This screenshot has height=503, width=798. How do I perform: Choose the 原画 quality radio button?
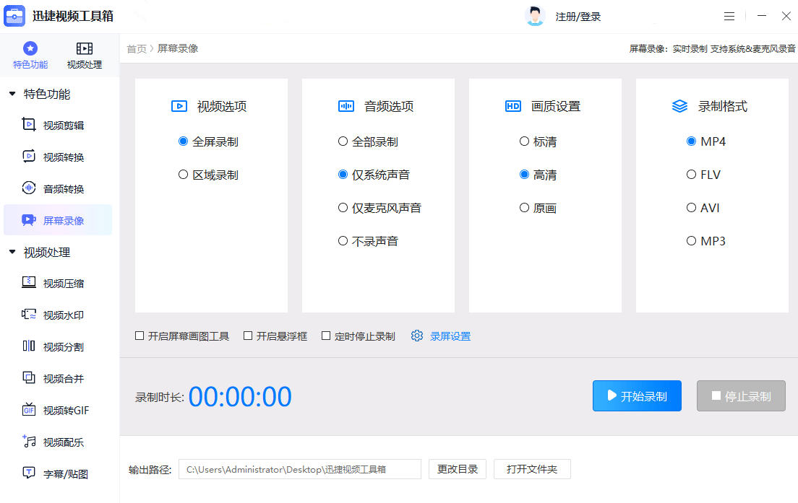[524, 208]
